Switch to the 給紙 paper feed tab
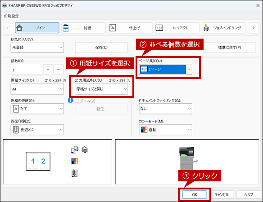 click(x=83, y=28)
